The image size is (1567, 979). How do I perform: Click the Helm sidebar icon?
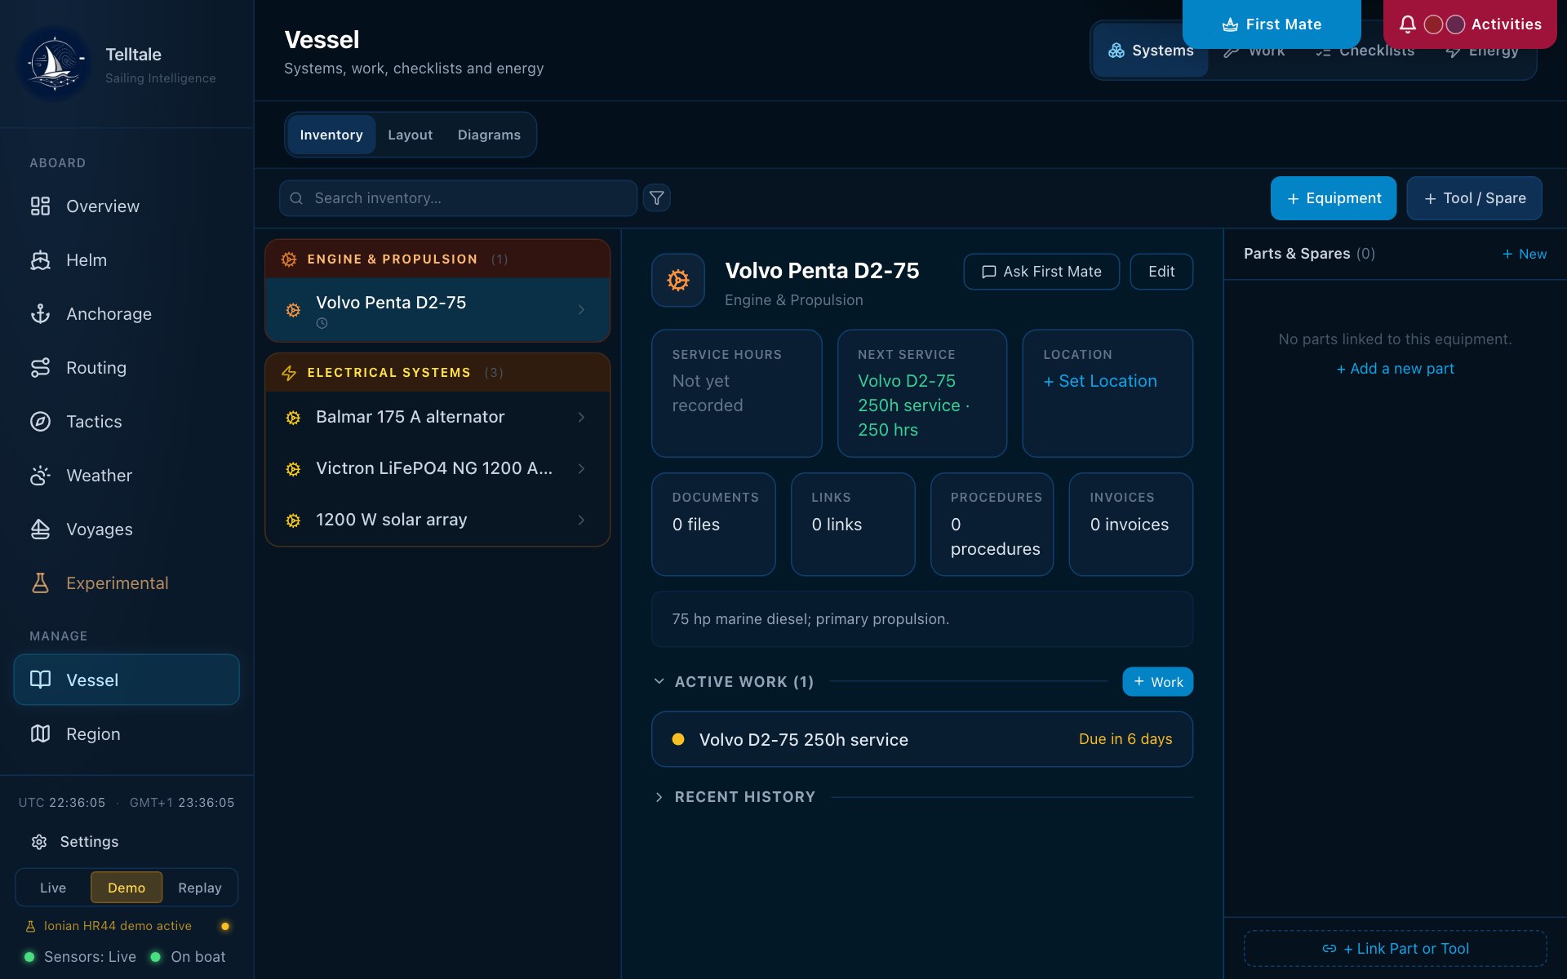40,260
